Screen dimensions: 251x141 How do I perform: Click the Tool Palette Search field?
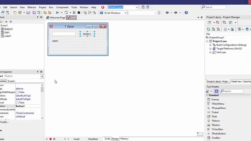click(x=232, y=91)
